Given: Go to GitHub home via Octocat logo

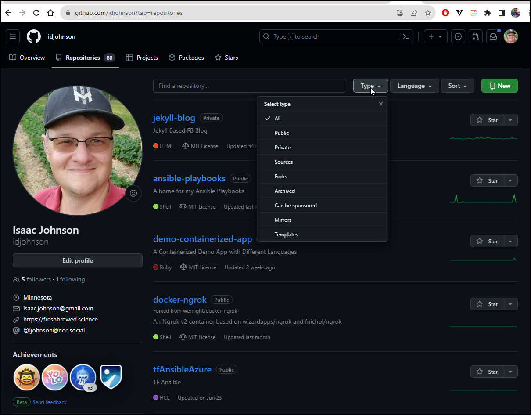Looking at the screenshot, I should coord(34,36).
